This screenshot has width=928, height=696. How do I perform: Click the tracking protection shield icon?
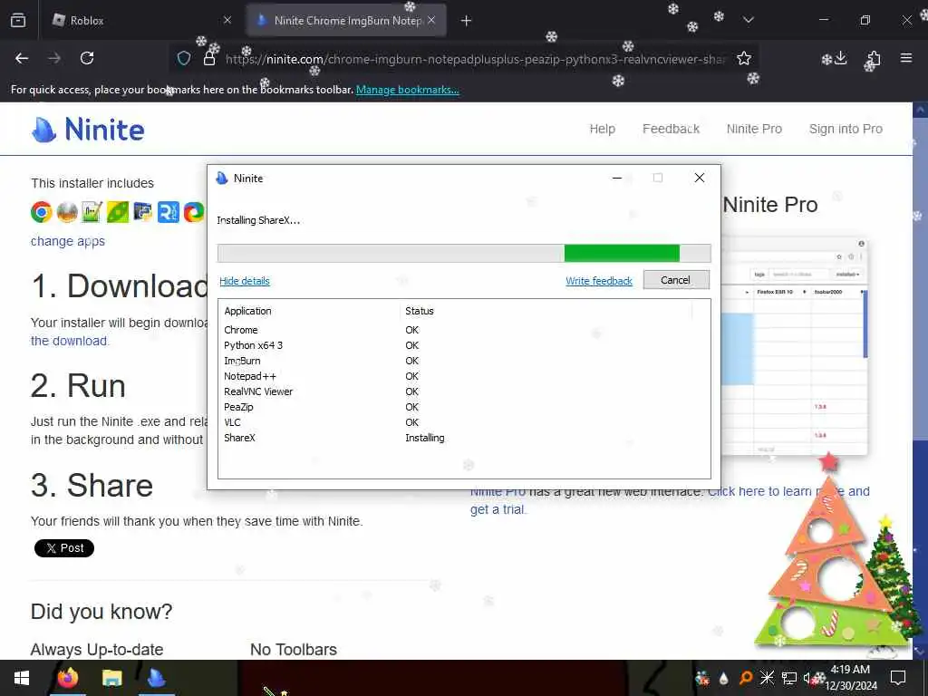coord(184,58)
